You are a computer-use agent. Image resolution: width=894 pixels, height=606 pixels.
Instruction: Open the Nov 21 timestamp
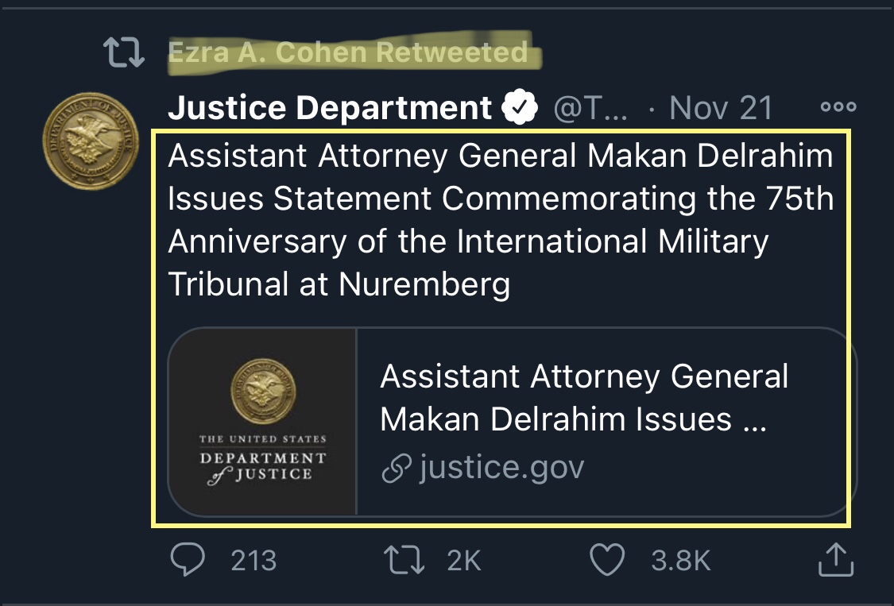(721, 108)
